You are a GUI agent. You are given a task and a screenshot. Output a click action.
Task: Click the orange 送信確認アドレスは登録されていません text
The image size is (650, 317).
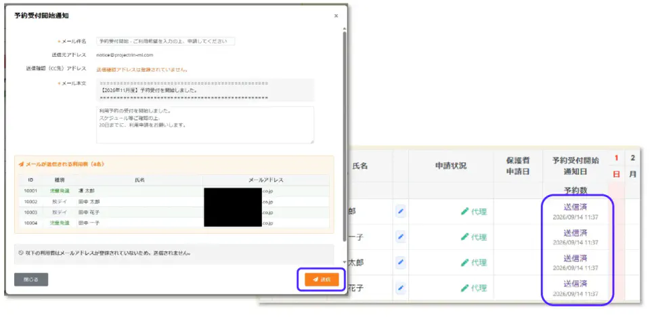[x=142, y=69]
